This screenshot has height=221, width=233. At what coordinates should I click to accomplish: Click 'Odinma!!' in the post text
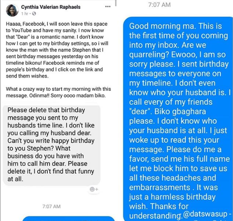(39, 96)
